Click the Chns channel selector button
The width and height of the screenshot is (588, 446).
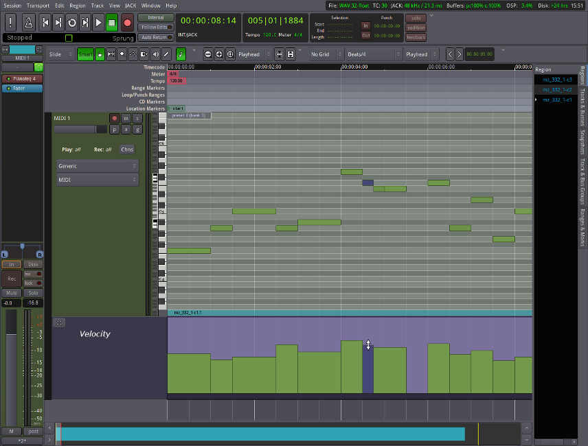click(x=127, y=149)
